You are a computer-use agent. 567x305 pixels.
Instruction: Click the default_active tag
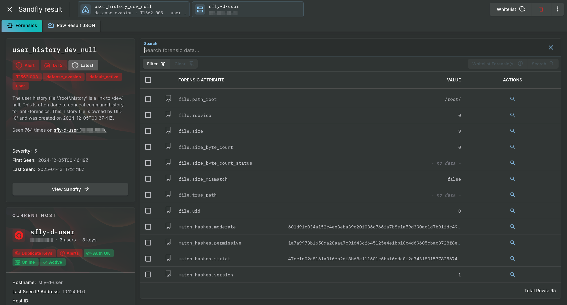[x=104, y=77]
